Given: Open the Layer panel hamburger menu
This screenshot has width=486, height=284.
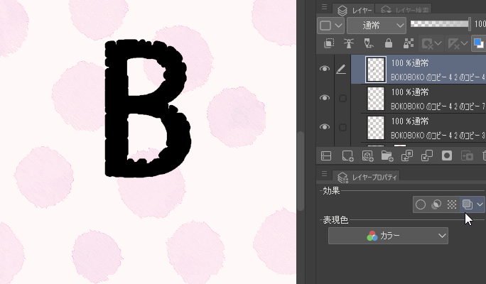Looking at the screenshot, I should click(x=324, y=8).
